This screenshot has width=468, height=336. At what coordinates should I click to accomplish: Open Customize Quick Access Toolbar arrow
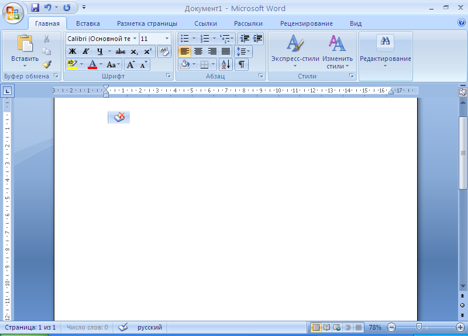click(84, 7)
